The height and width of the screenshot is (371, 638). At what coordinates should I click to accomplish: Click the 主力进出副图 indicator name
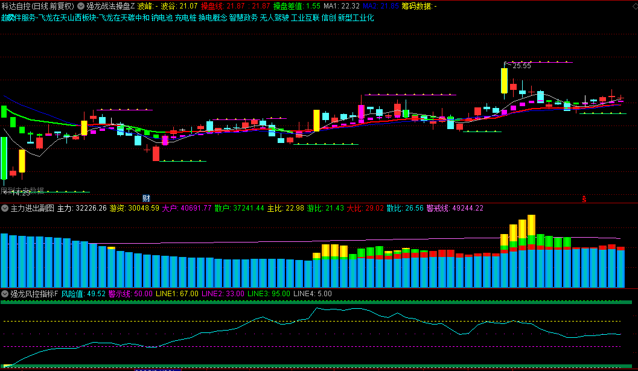point(32,208)
